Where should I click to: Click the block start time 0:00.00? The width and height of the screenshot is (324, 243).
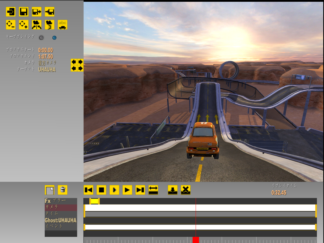pos(46,50)
